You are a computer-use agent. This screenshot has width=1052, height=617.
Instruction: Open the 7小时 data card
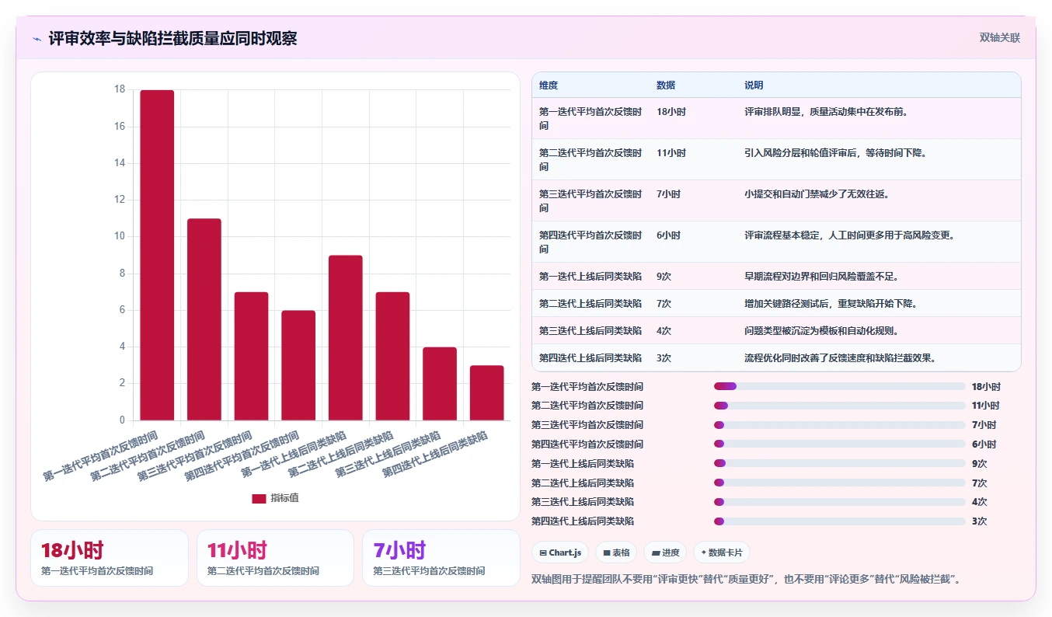coord(441,558)
